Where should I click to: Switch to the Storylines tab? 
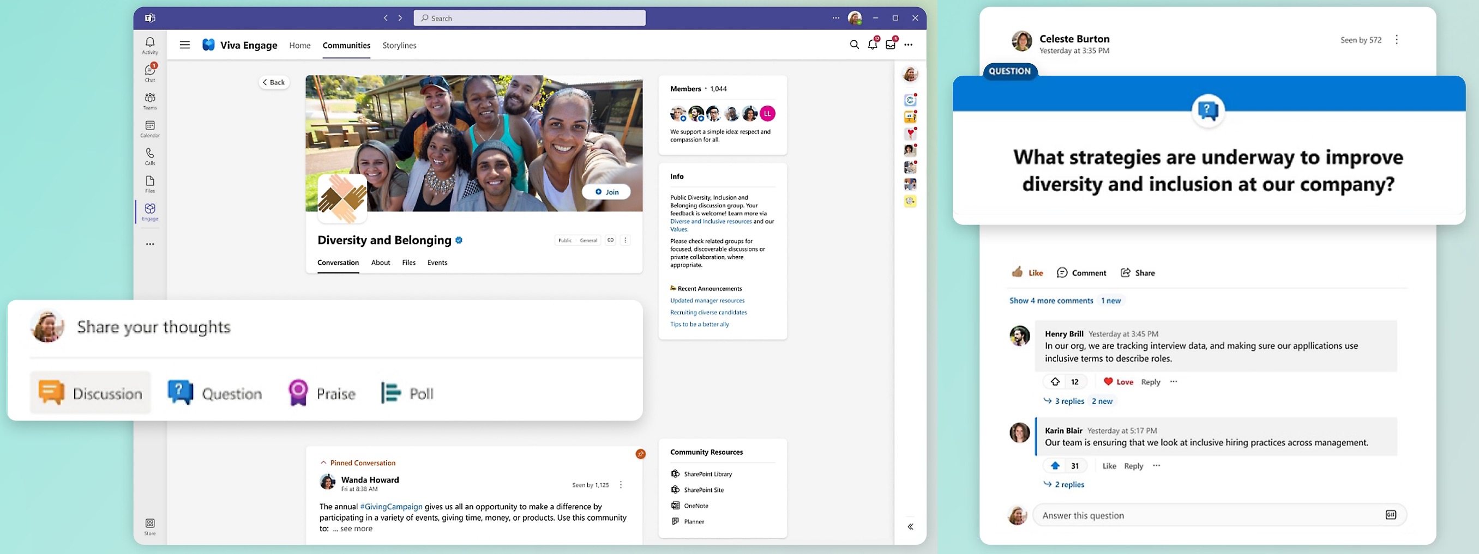click(400, 45)
